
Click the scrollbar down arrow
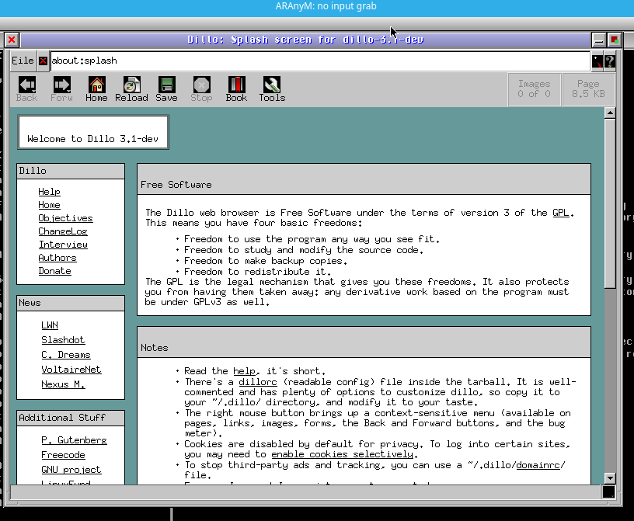pos(610,478)
